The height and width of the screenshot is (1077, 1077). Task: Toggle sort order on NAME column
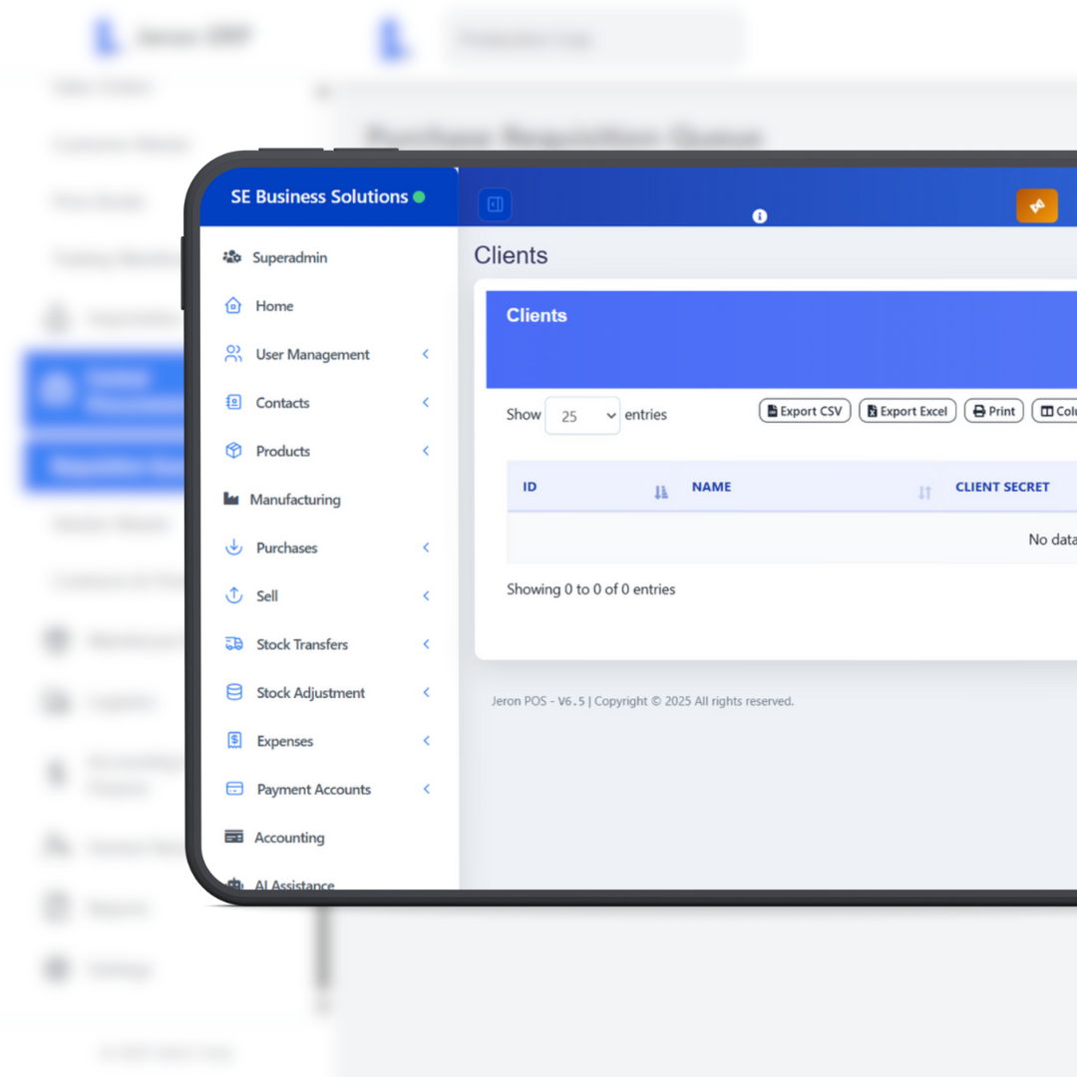[x=924, y=492]
